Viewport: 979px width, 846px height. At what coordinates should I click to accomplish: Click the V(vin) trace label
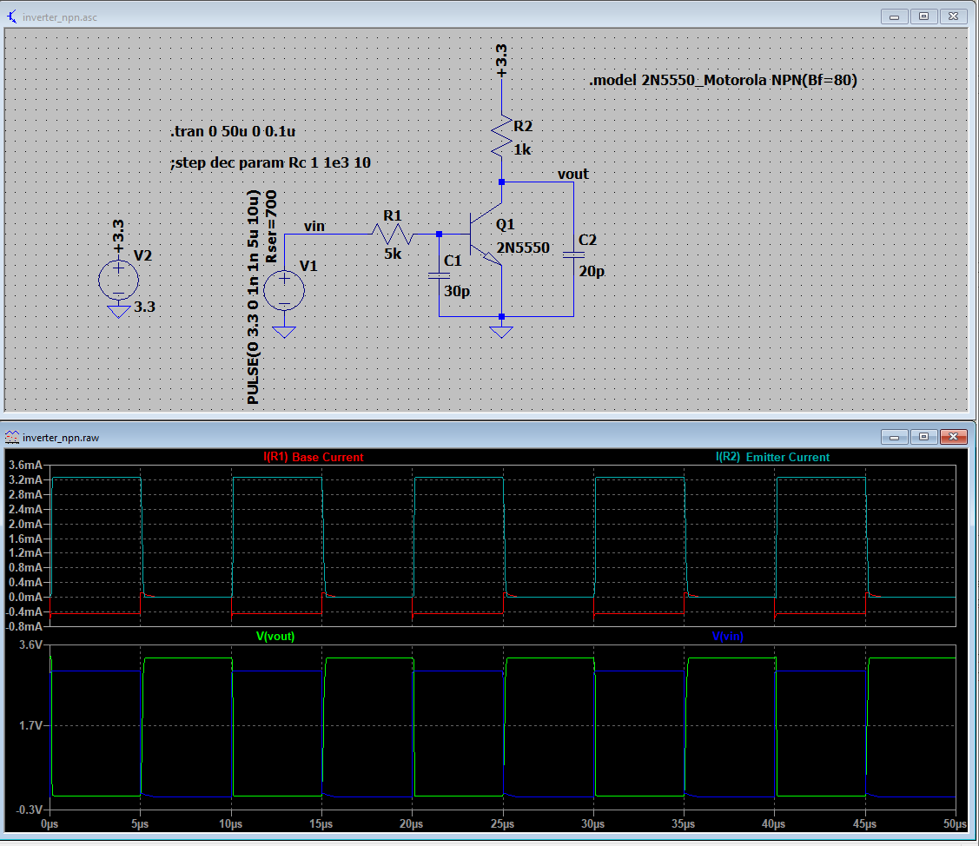click(728, 636)
